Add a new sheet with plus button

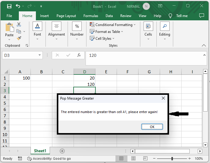[62, 151]
